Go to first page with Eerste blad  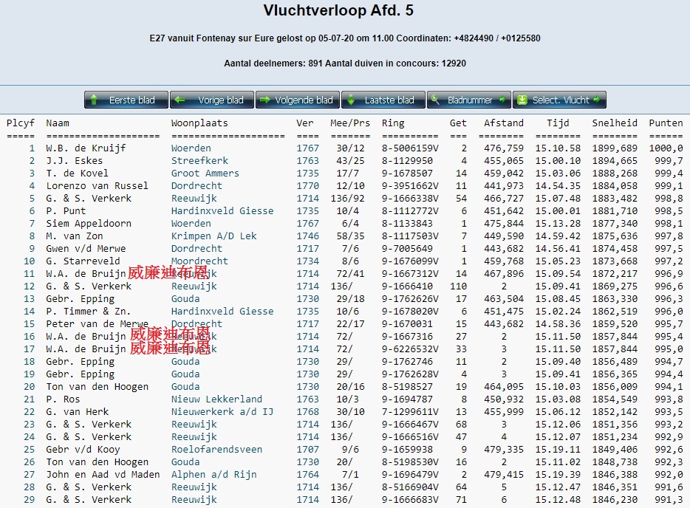126,100
